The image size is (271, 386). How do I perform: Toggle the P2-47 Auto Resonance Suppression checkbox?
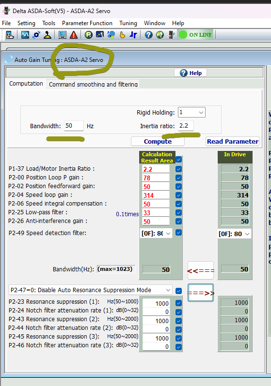pyautogui.click(x=179, y=291)
